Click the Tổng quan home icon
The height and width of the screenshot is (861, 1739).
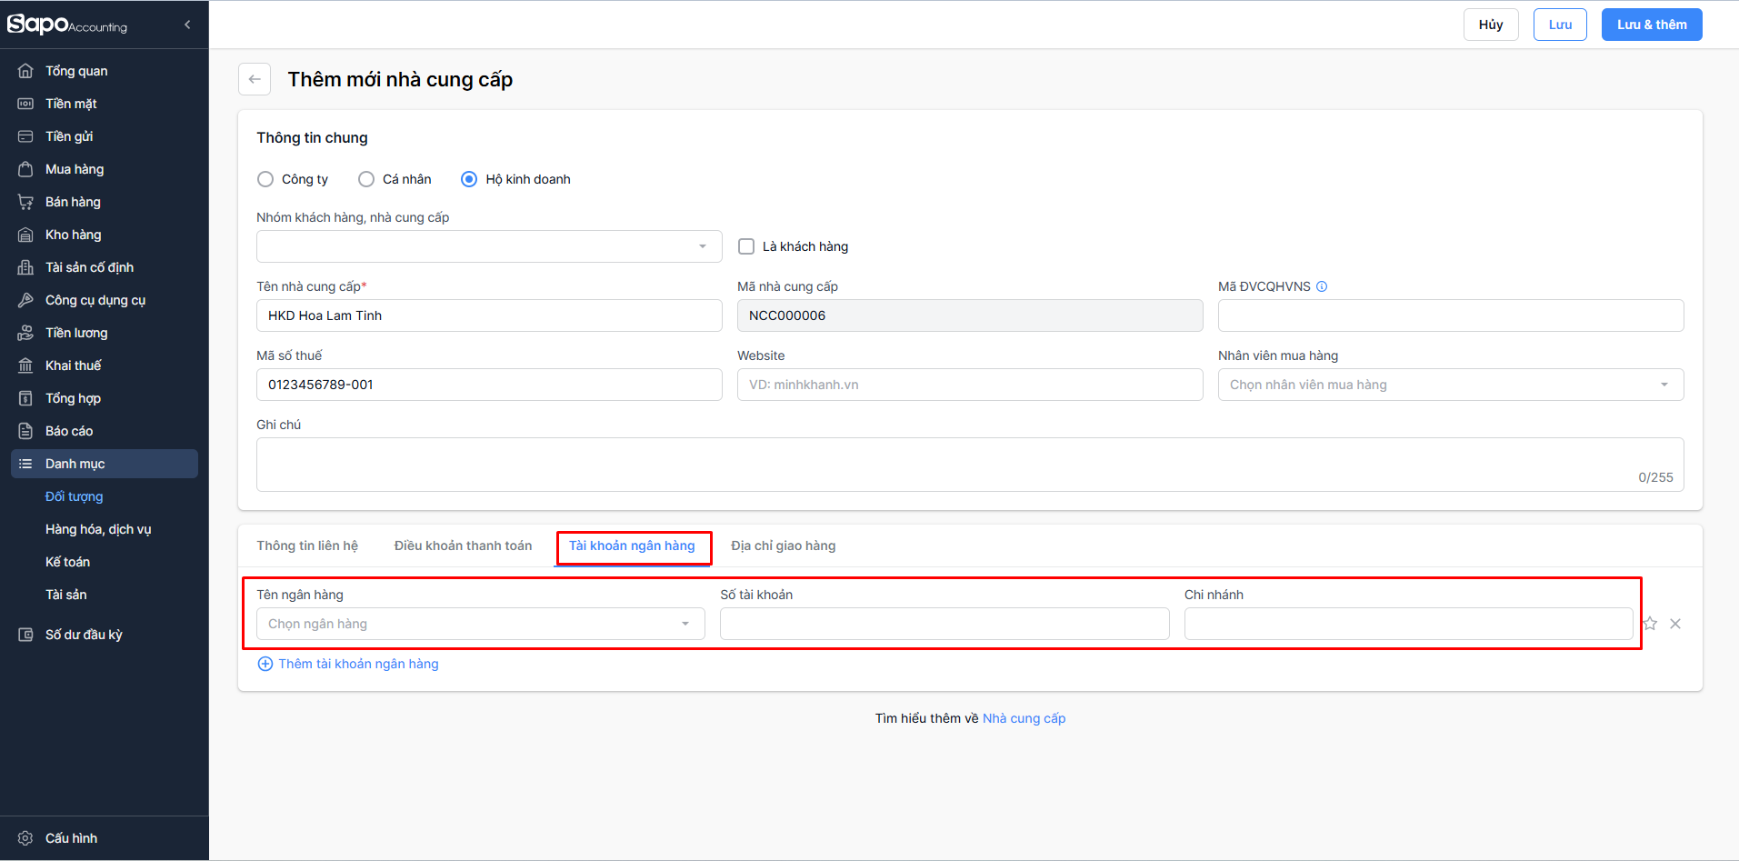25,71
